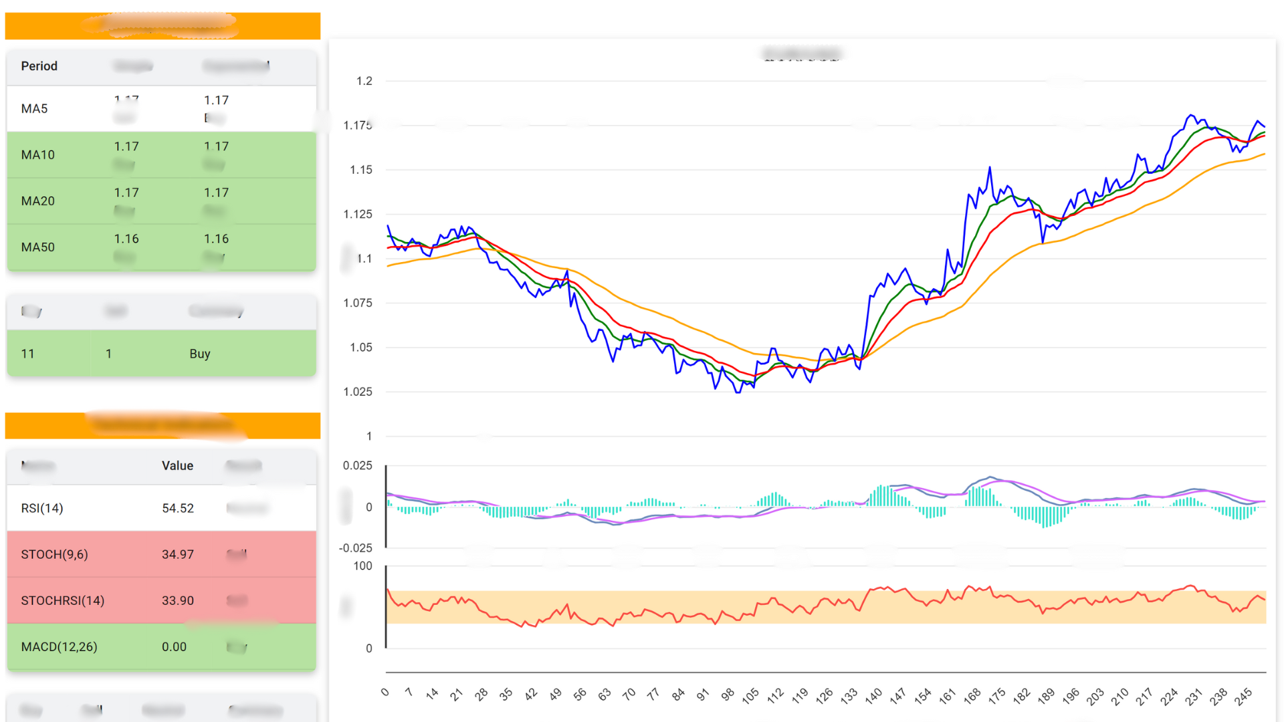The image size is (1284, 722).
Task: Click the Value column header
Action: [x=177, y=466]
